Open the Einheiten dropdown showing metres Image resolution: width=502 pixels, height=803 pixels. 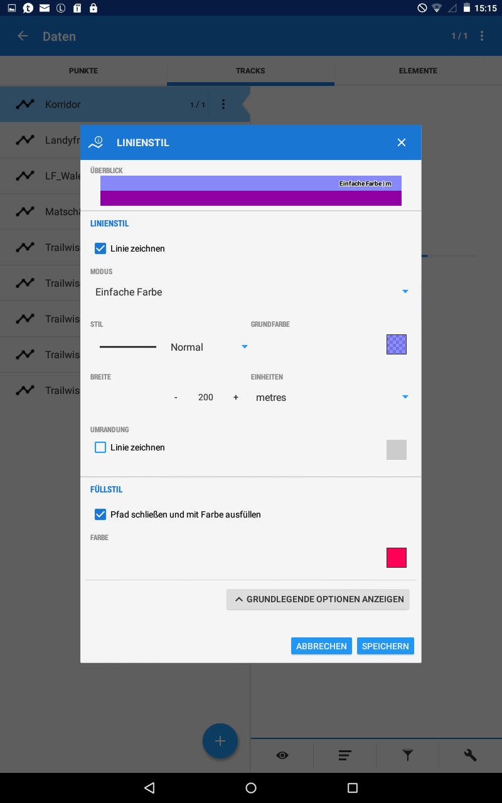click(x=331, y=397)
